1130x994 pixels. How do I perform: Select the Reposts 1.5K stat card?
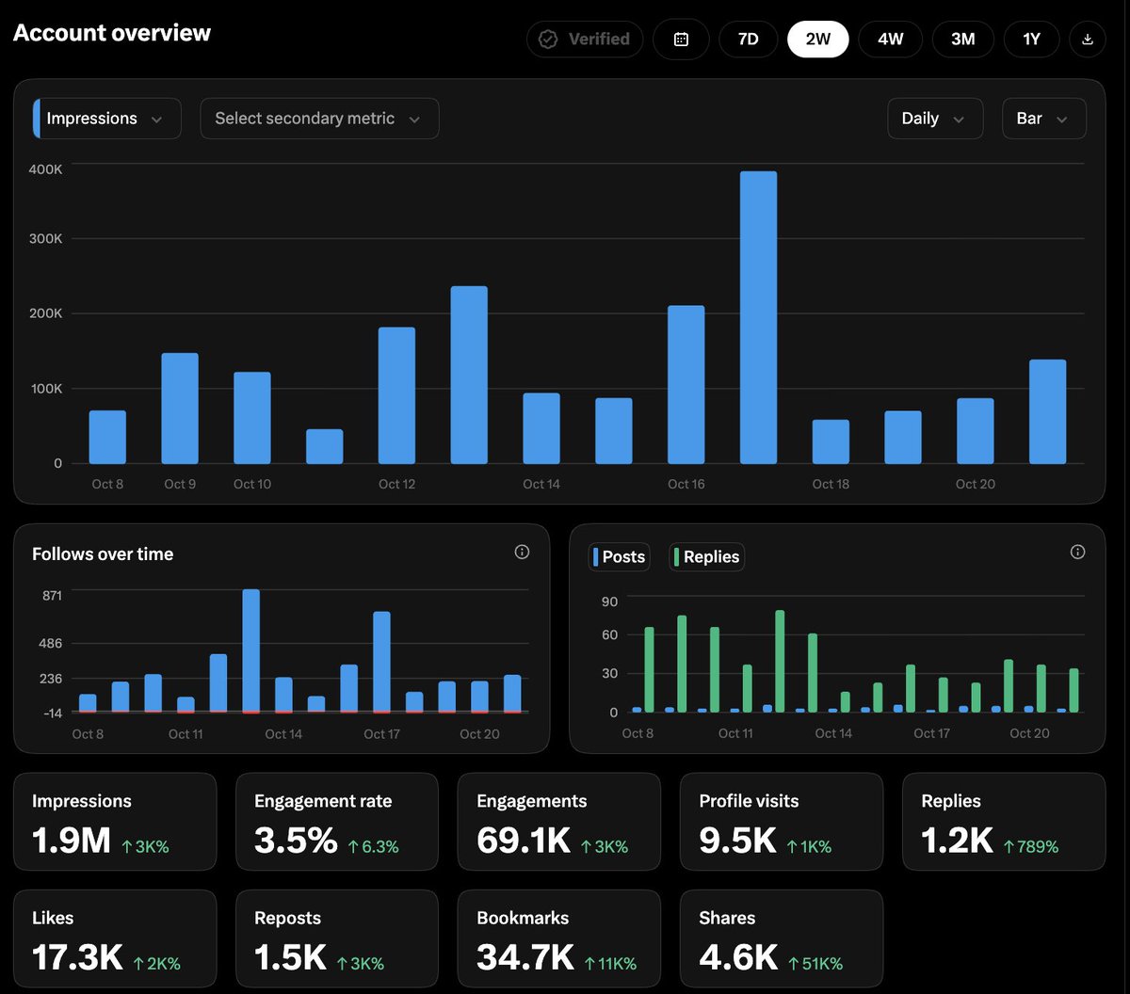tap(337, 938)
